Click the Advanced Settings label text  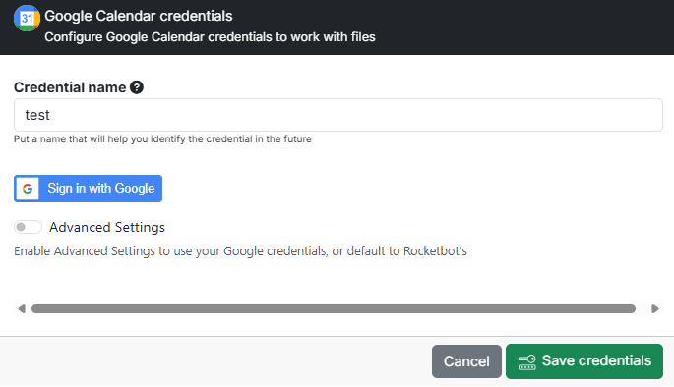pyautogui.click(x=107, y=227)
